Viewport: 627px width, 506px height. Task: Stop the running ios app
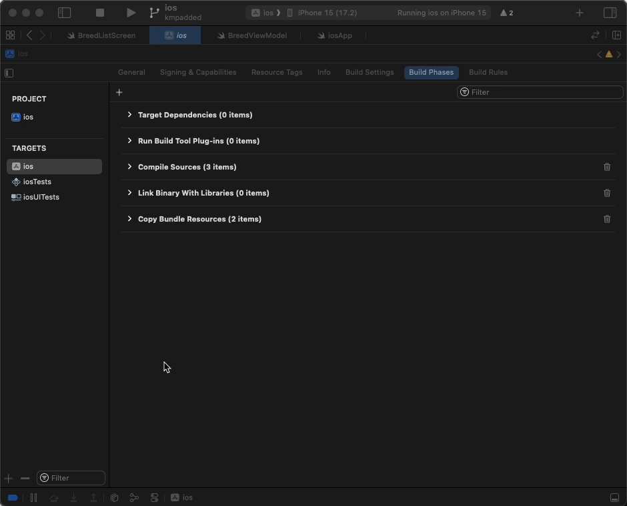tap(100, 13)
